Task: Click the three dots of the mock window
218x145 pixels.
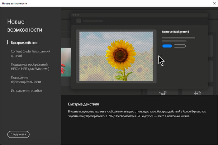Action: tap(75, 15)
